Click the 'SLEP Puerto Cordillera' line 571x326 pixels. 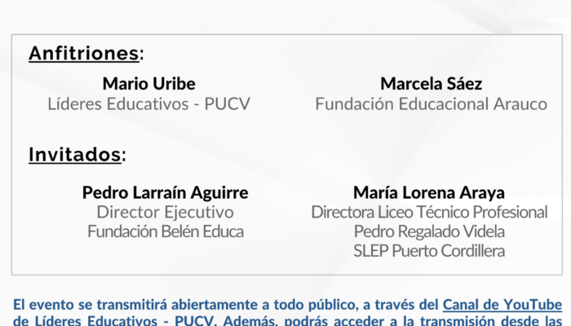tap(429, 251)
